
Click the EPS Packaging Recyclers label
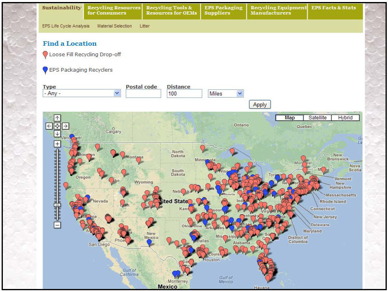pyautogui.click(x=81, y=70)
